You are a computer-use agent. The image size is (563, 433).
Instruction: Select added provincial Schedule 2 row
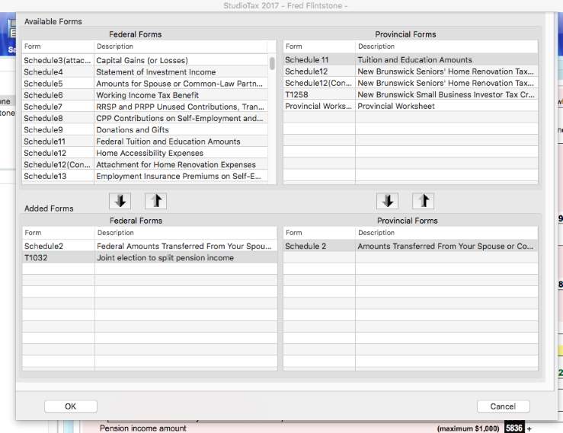pos(409,247)
